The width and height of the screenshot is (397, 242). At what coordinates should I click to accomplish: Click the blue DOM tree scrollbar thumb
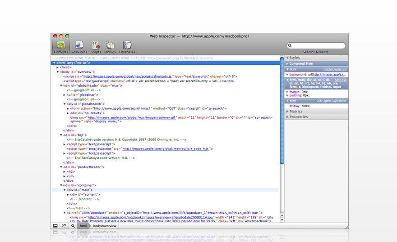coord(282,111)
